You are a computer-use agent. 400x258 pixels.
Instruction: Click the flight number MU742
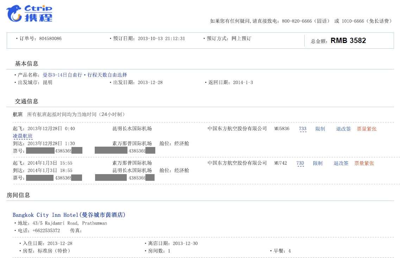click(281, 163)
